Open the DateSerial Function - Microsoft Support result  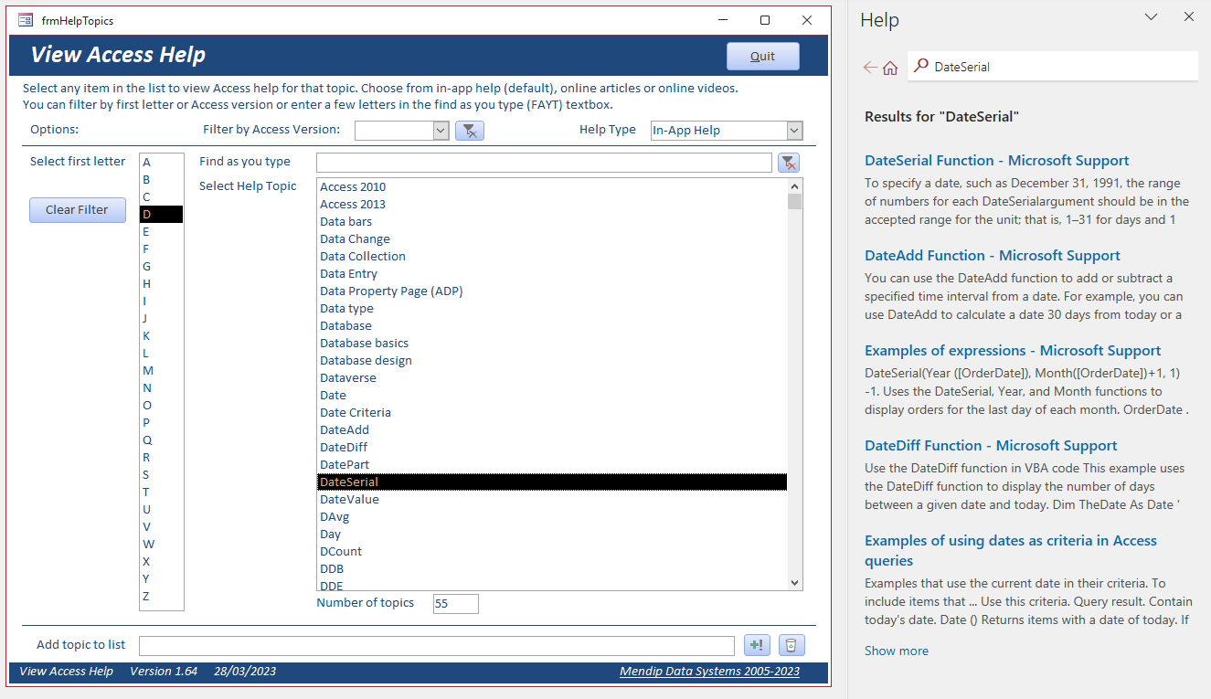point(997,161)
